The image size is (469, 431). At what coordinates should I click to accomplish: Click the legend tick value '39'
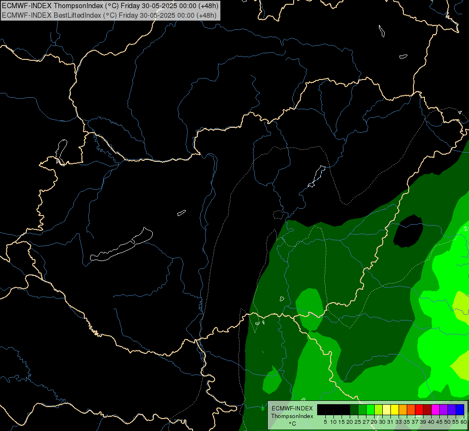[x=423, y=422]
